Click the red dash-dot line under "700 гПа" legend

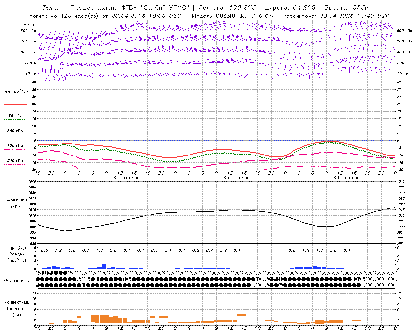coord(14,149)
